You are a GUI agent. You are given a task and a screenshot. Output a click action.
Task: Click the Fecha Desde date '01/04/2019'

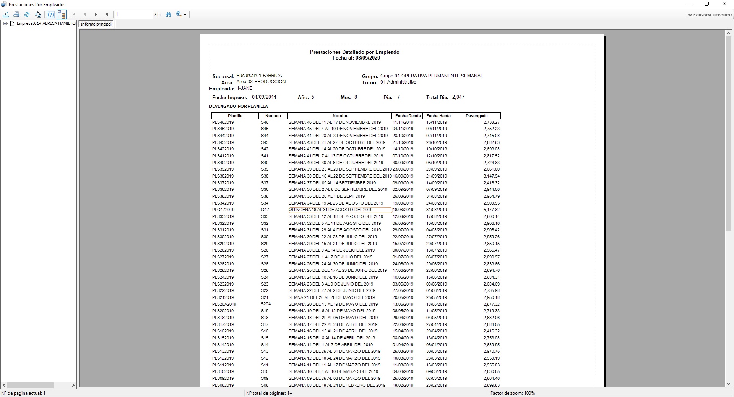(x=403, y=345)
